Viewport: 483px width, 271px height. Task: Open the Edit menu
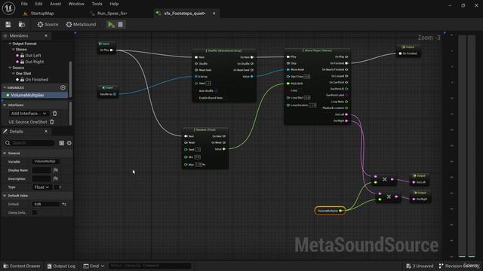(x=38, y=4)
